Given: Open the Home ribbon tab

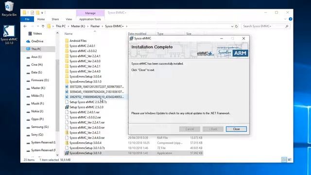Looking at the screenshot, I should click(41, 19).
